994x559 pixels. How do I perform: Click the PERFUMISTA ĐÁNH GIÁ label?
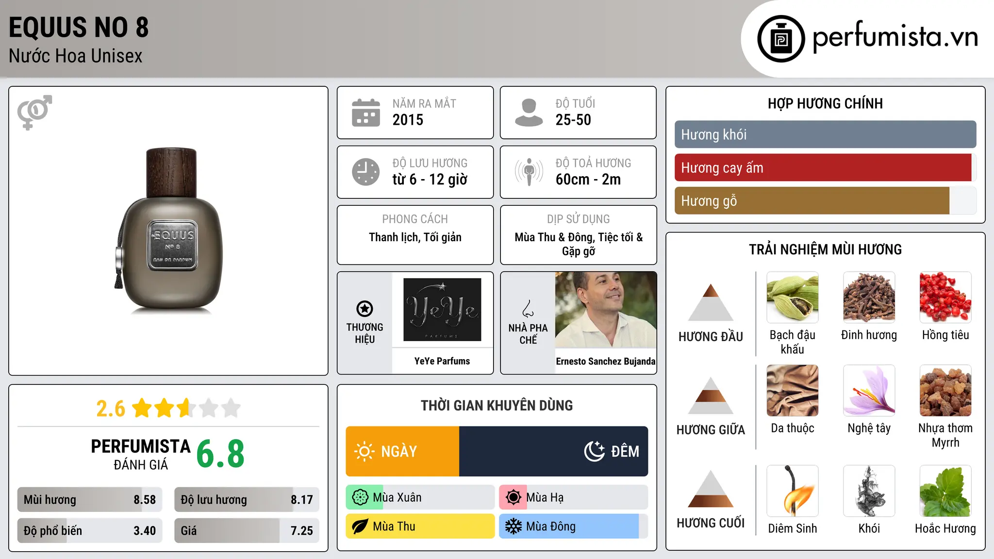pos(141,455)
